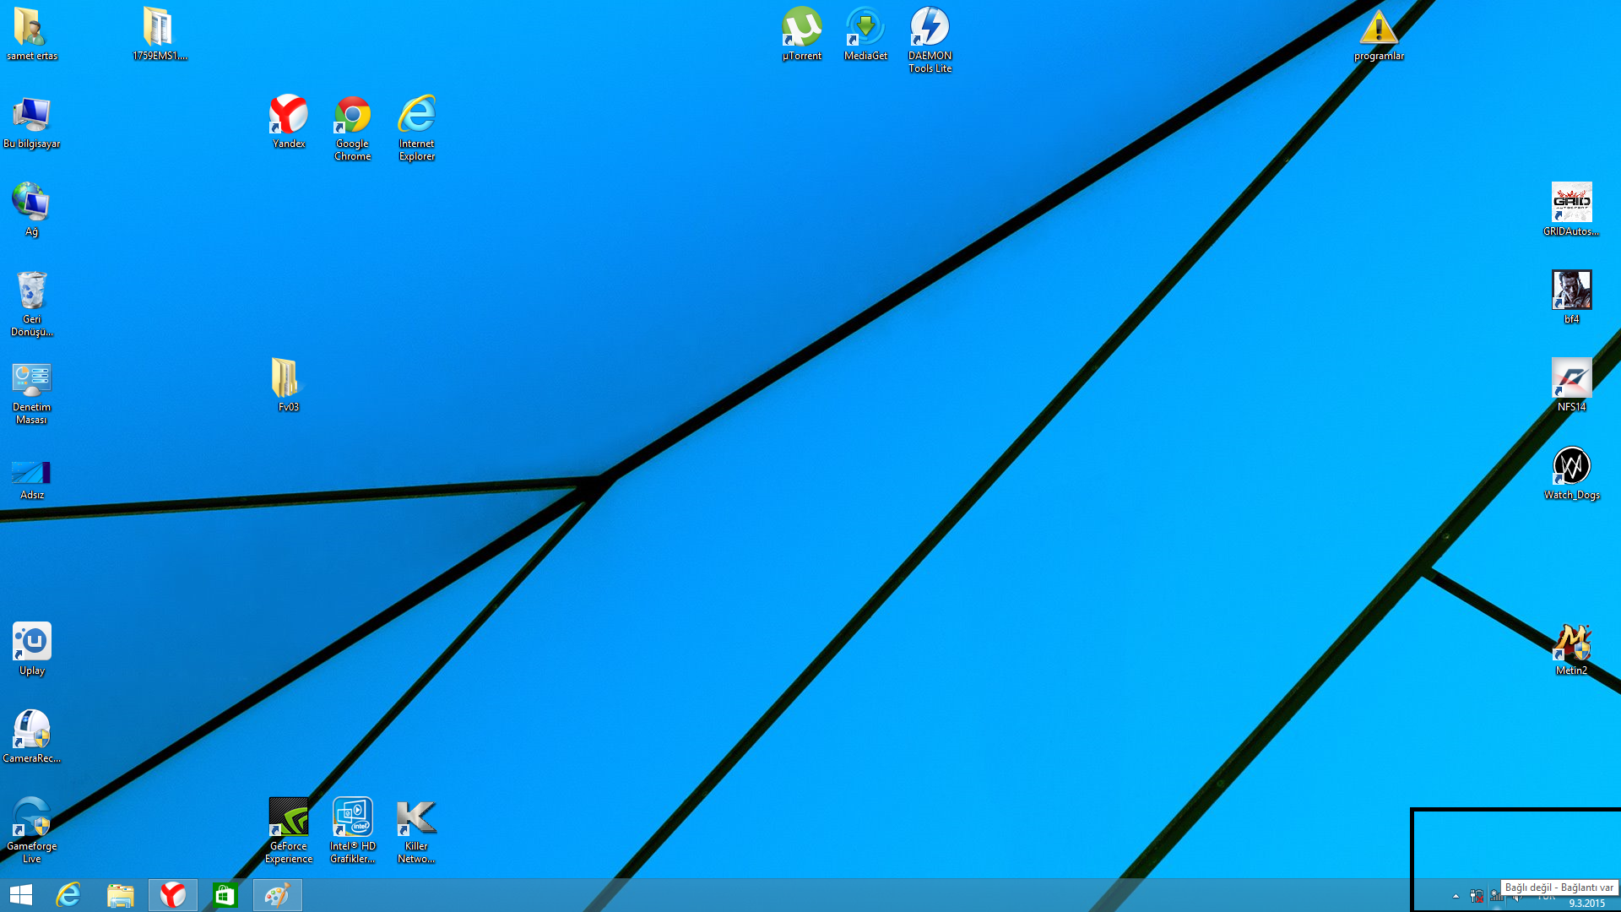Open Geri Dönüşüm recycle bin
Viewport: 1621px width, 912px height.
tap(31, 303)
